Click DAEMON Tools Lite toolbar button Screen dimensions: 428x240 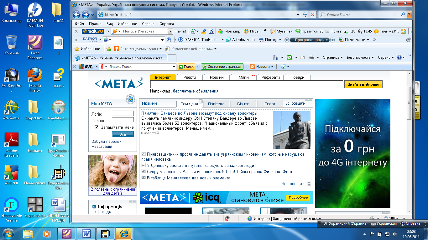coord(198,40)
